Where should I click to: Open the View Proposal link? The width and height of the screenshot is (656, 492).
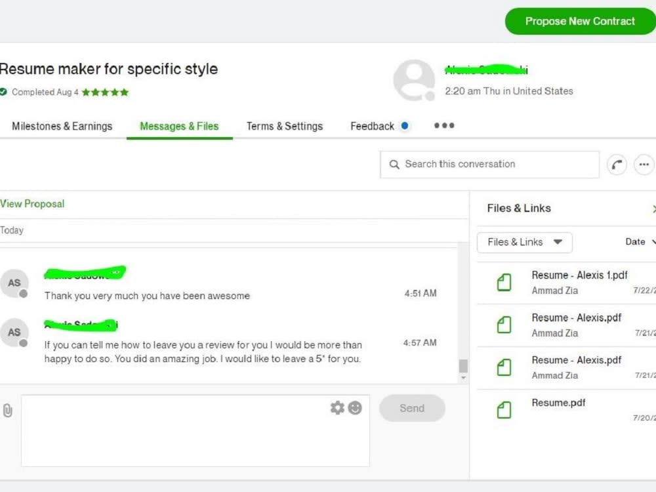pos(32,204)
